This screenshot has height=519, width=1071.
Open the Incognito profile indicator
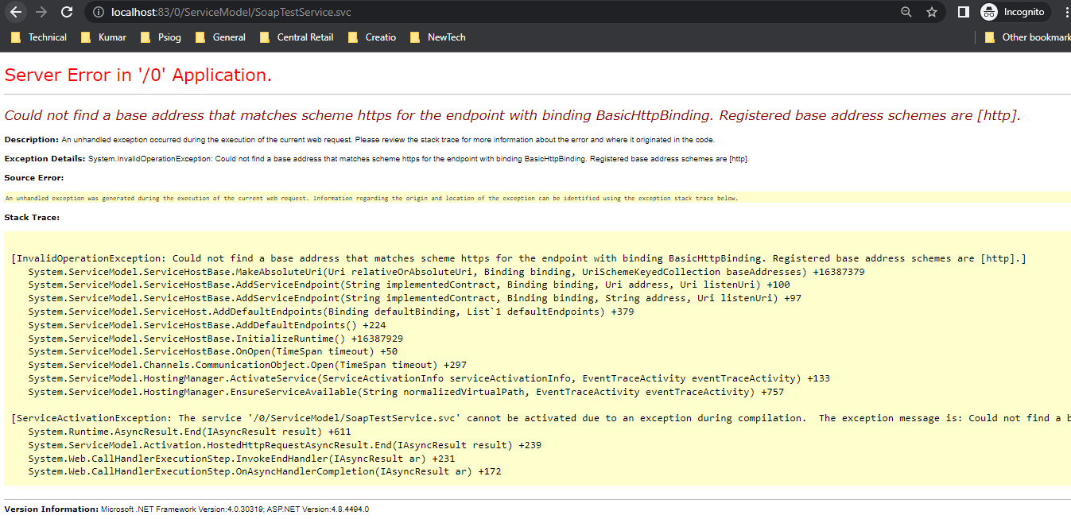point(1015,12)
